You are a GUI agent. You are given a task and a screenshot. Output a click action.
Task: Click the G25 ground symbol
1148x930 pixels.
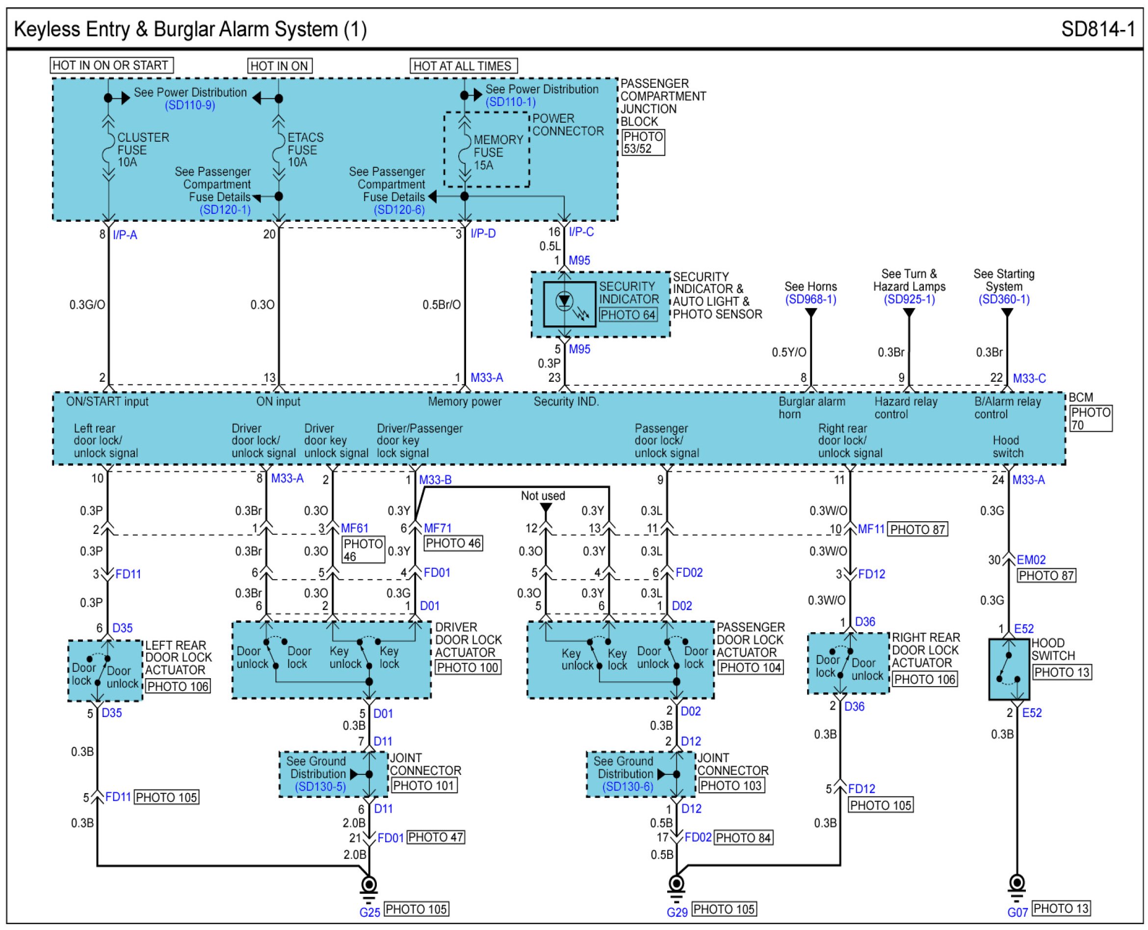pyautogui.click(x=368, y=884)
